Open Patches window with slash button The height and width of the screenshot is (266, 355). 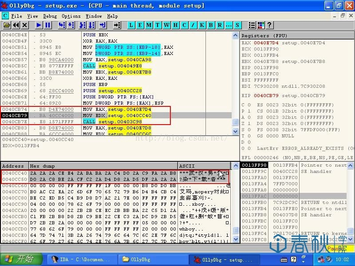tap(193, 25)
